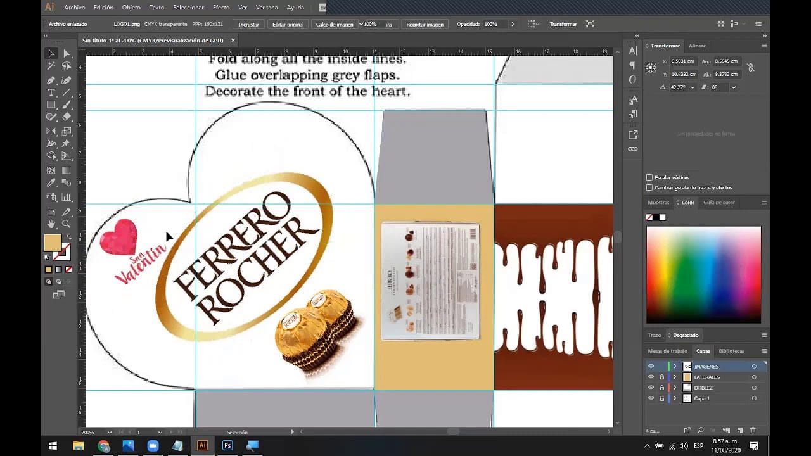The height and width of the screenshot is (456, 811).
Task: Open the Archivo menu
Action: tap(75, 8)
